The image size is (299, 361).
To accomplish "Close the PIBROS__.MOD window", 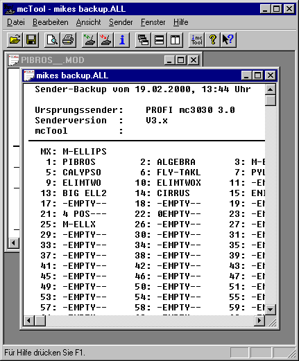I will pyautogui.click(x=193, y=60).
